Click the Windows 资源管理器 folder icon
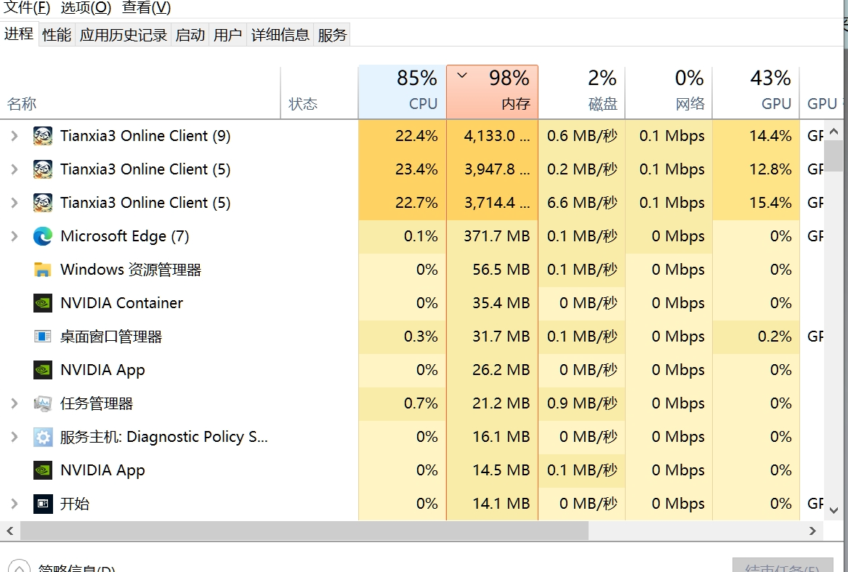 [x=43, y=270]
